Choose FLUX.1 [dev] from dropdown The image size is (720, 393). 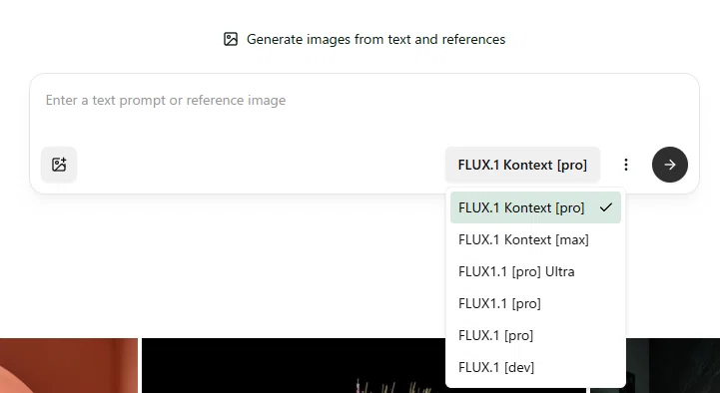[x=535, y=367]
